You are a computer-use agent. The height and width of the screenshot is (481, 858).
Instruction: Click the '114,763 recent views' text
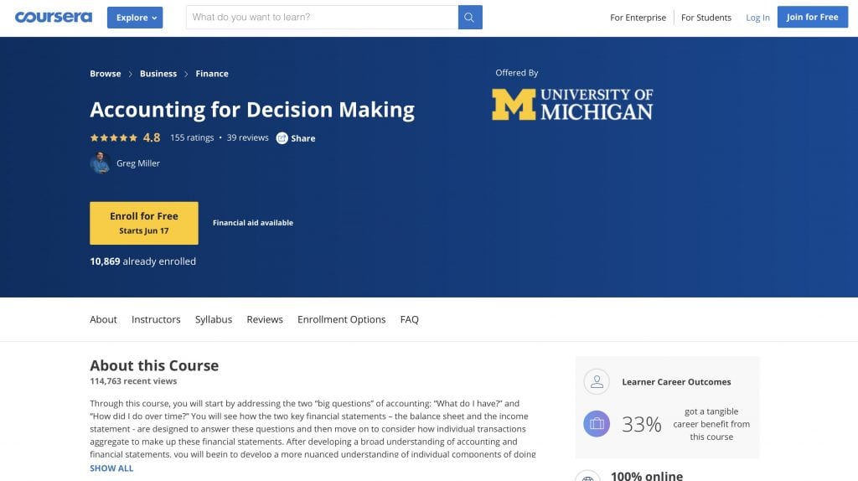coord(133,380)
